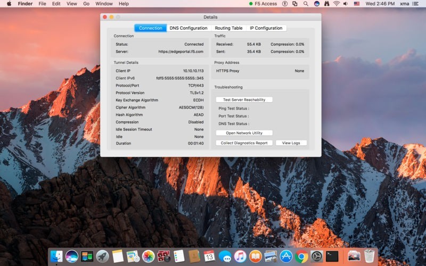Select the IP Configuration tab
Image resolution: width=426 pixels, height=266 pixels.
266,28
